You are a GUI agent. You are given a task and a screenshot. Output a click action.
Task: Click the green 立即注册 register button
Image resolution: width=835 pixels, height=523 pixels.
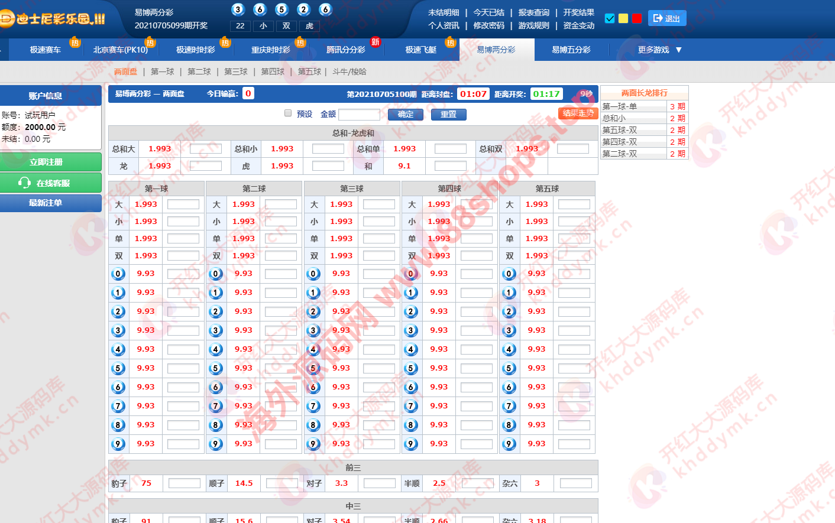tap(51, 162)
